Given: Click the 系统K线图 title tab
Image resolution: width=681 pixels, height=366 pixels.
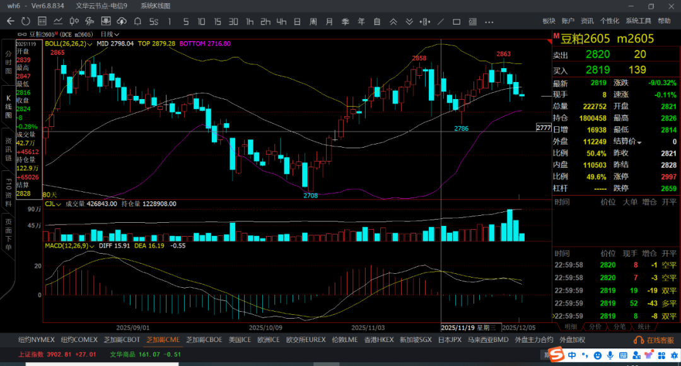Looking at the screenshot, I should (x=155, y=6).
